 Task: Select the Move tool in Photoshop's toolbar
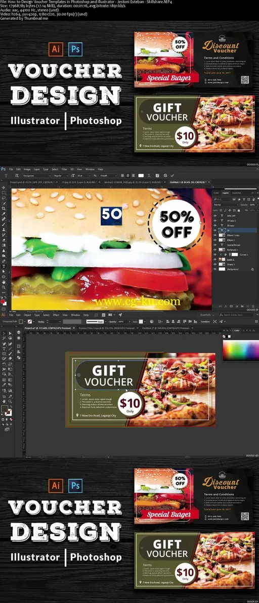point(4,188)
